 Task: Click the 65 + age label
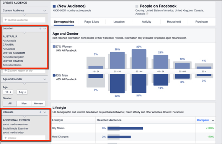click(204, 71)
